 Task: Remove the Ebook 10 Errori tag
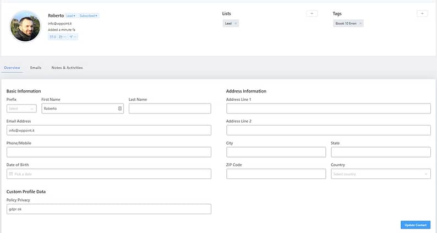pos(360,24)
